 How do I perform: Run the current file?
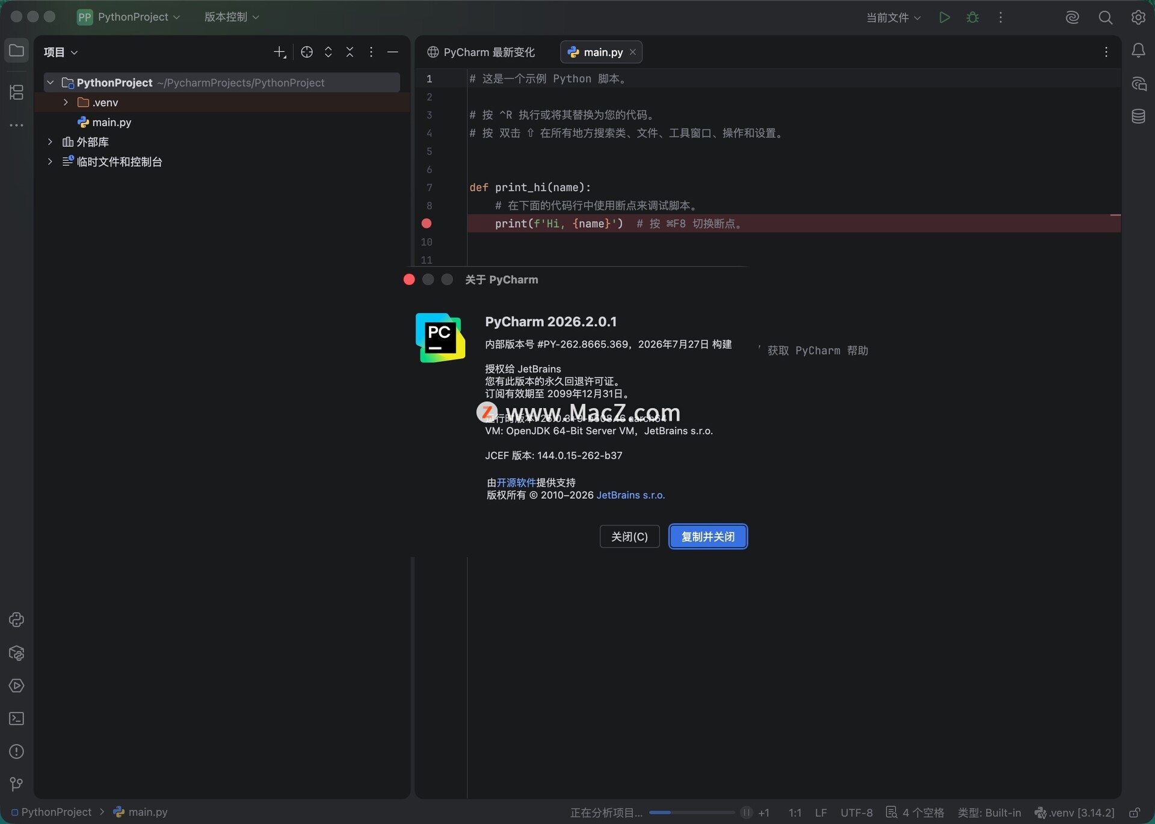[x=944, y=17]
